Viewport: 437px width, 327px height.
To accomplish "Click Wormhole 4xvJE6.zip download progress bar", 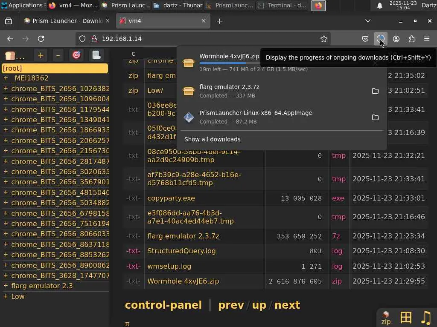I will [x=229, y=63].
